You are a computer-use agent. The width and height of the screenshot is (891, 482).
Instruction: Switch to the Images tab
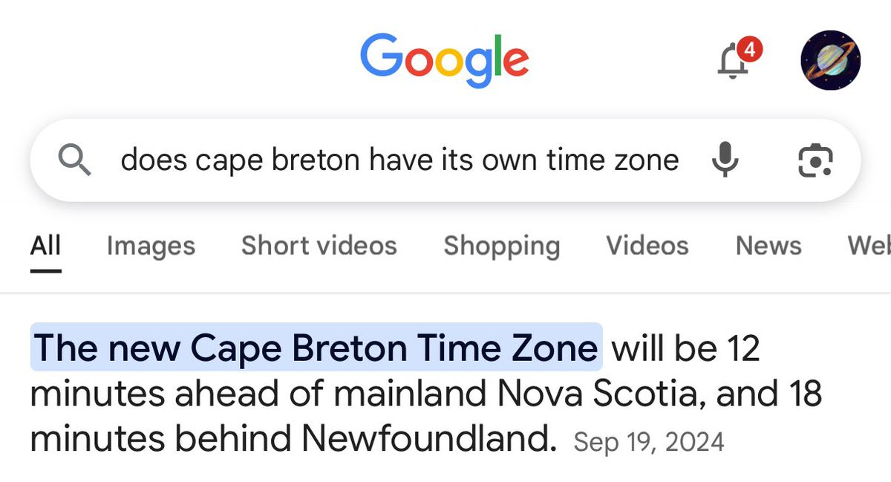[x=151, y=245]
